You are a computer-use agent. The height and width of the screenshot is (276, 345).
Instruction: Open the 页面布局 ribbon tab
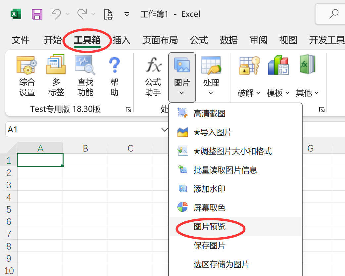(160, 40)
